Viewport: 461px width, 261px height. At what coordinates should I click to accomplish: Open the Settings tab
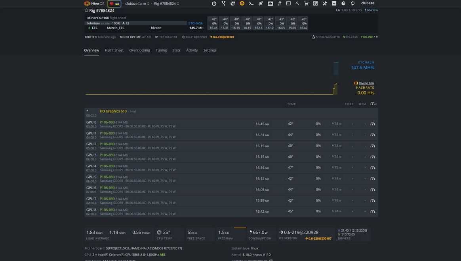tap(210, 50)
